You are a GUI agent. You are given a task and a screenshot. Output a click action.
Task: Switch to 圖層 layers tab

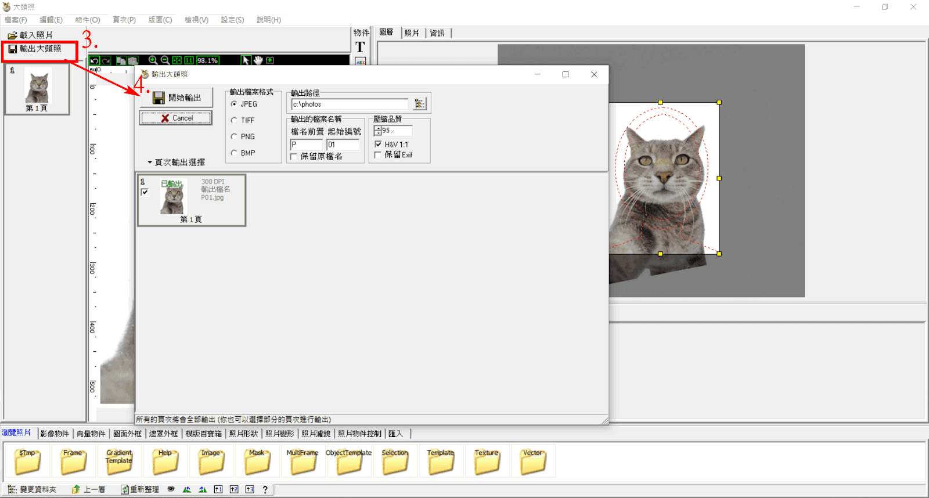[x=387, y=33]
